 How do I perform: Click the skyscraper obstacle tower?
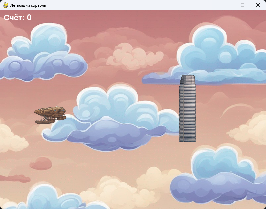188,109
